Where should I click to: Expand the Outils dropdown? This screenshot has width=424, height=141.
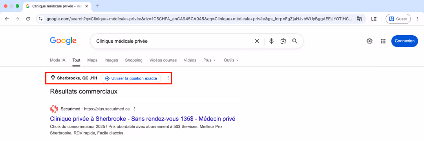(231, 60)
